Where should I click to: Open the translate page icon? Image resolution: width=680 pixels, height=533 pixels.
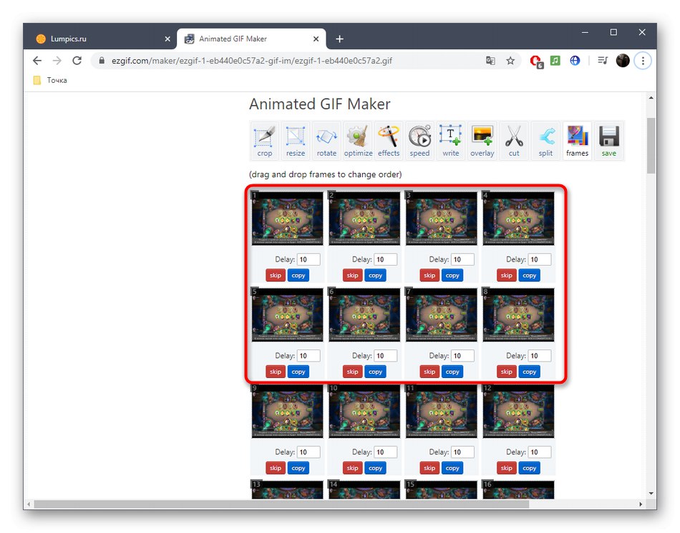click(x=490, y=61)
